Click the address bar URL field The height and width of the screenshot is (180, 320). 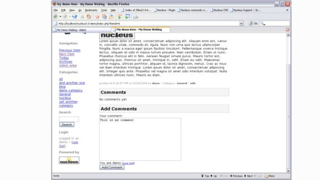pos(146,23)
